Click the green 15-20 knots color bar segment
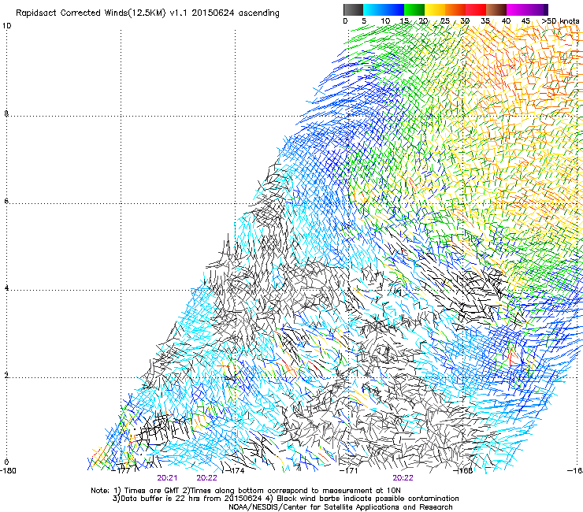Viewport: 583px width, 512px height. tap(414, 9)
